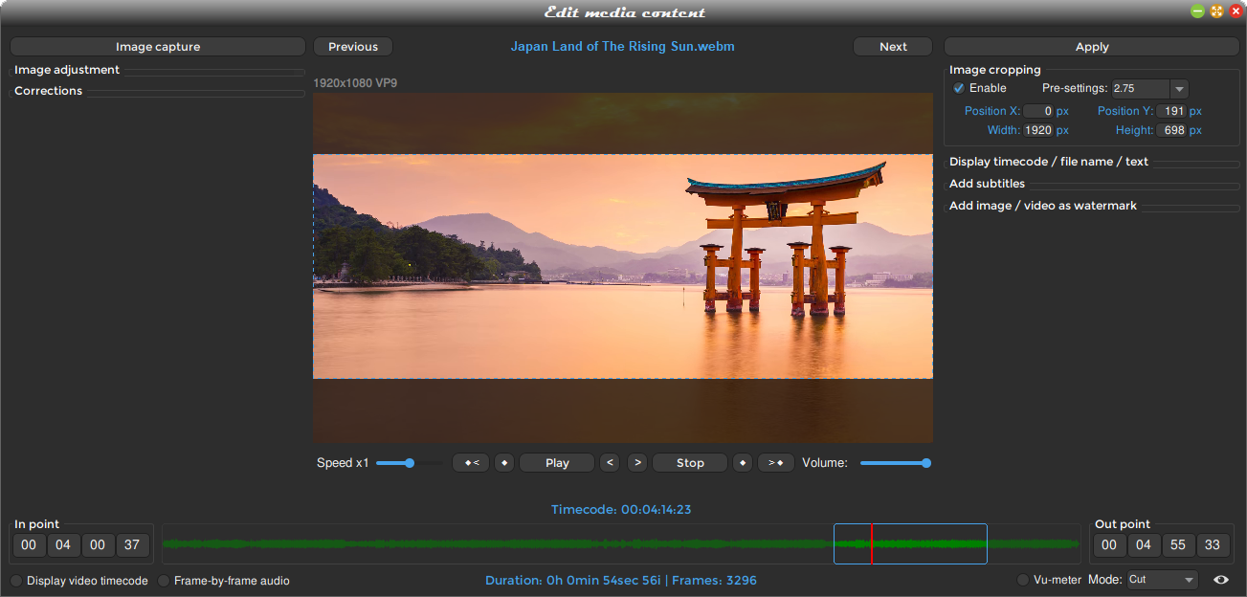1247x597 pixels.
Task: Stop video playback
Action: [x=689, y=462]
